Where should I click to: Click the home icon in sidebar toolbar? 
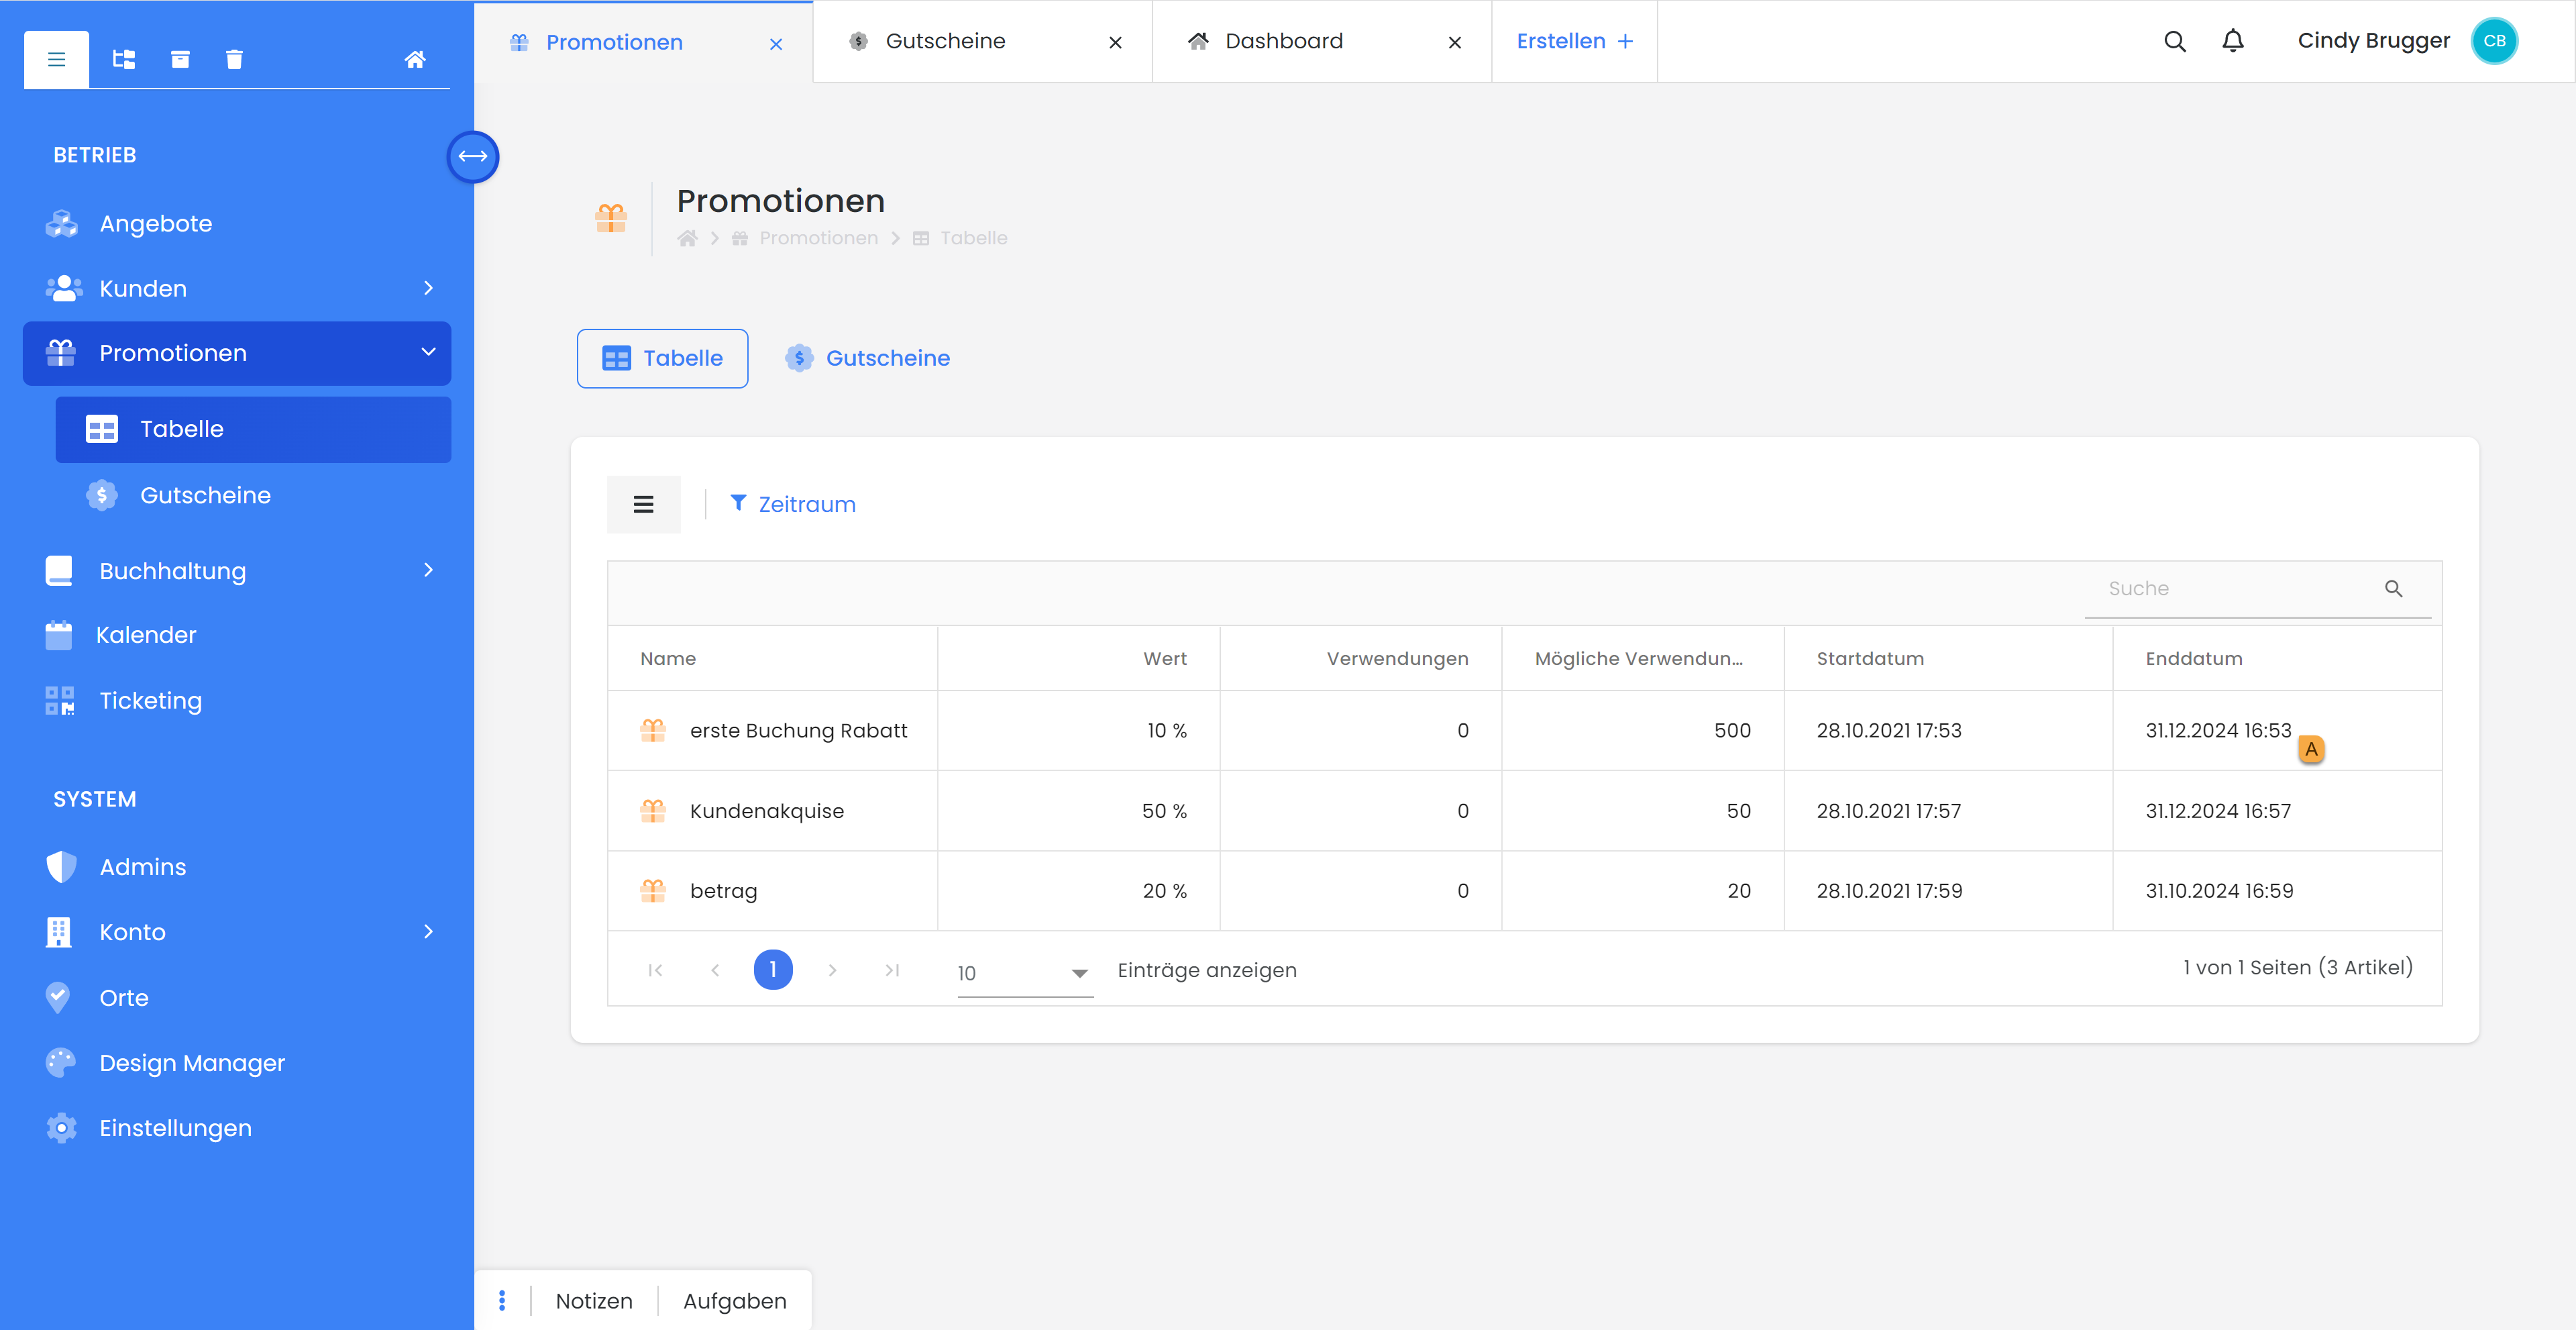[415, 59]
